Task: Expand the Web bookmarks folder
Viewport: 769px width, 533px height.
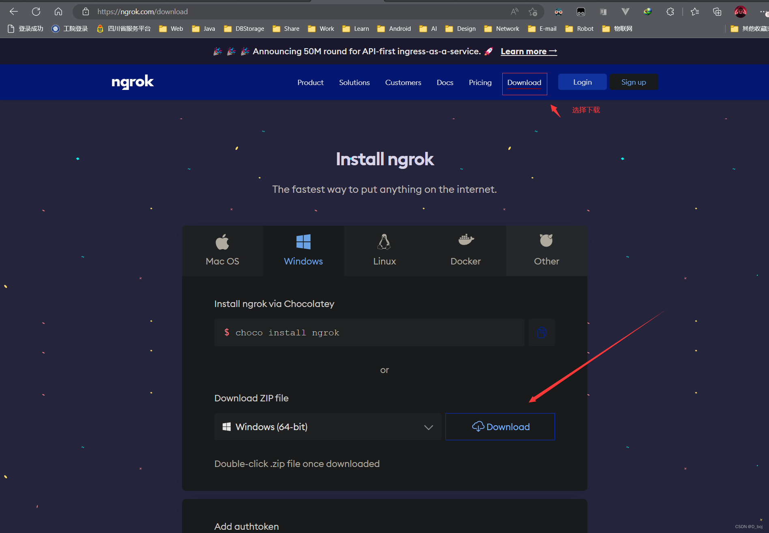Action: (x=171, y=29)
